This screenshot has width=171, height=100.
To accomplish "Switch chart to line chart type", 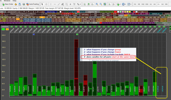I will [92, 4].
